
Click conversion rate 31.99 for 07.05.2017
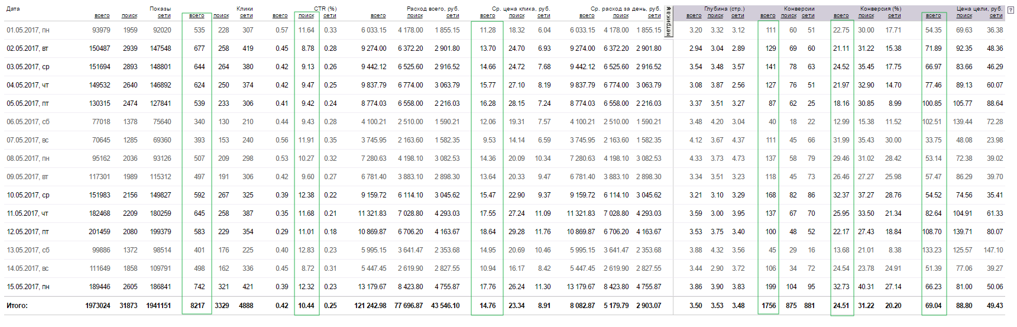coord(841,140)
